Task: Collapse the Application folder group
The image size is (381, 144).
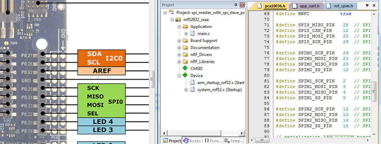Action: (179, 27)
